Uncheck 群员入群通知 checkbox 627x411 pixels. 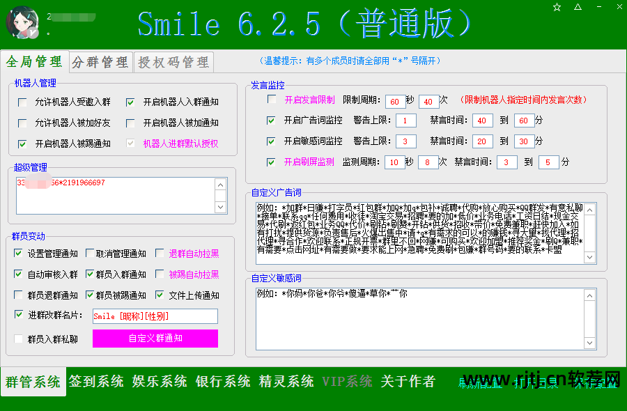(90, 274)
